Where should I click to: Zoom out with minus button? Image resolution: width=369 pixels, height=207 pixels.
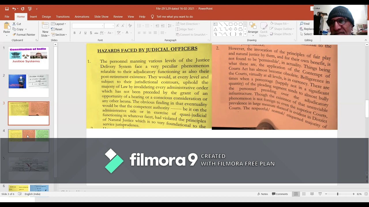[x=326, y=194]
